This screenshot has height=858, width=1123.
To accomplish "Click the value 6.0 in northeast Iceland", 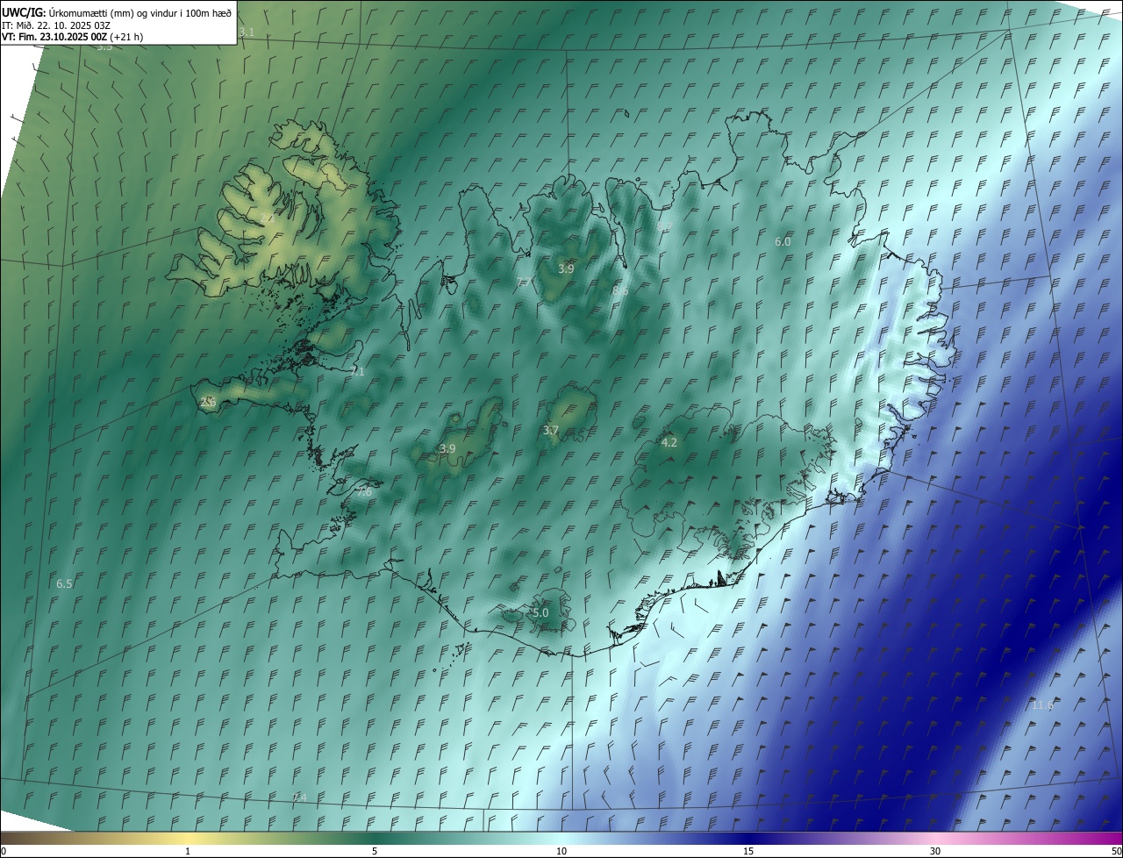I will pyautogui.click(x=783, y=241).
